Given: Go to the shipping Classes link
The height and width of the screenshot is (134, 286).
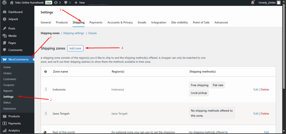Looking at the screenshot, I should [x=92, y=33].
